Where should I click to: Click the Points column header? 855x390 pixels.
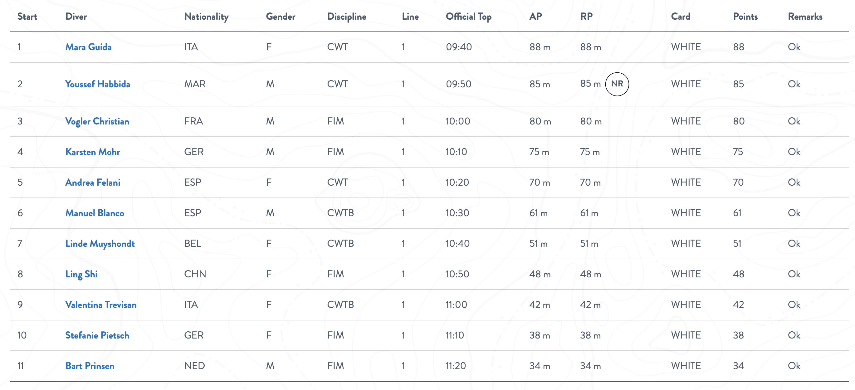click(x=745, y=17)
